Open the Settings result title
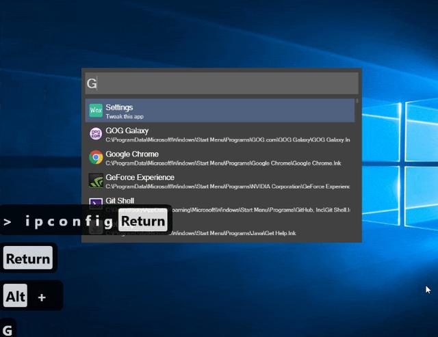The width and height of the screenshot is (438, 337). pyautogui.click(x=119, y=107)
